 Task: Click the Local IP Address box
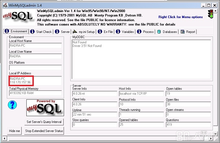35,81
